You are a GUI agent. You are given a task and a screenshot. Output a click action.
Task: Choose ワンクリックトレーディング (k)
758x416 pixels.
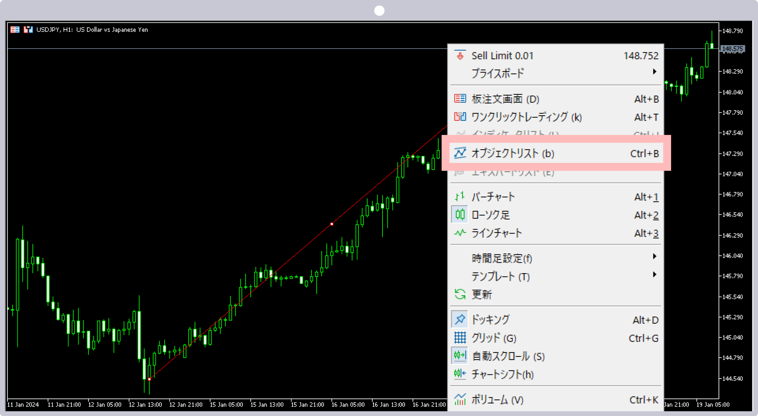[x=556, y=117]
